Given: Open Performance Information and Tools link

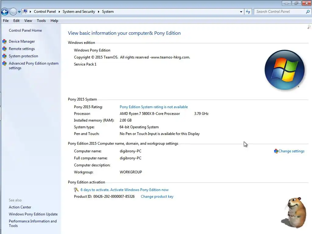Looking at the screenshot, I should click(x=33, y=223).
